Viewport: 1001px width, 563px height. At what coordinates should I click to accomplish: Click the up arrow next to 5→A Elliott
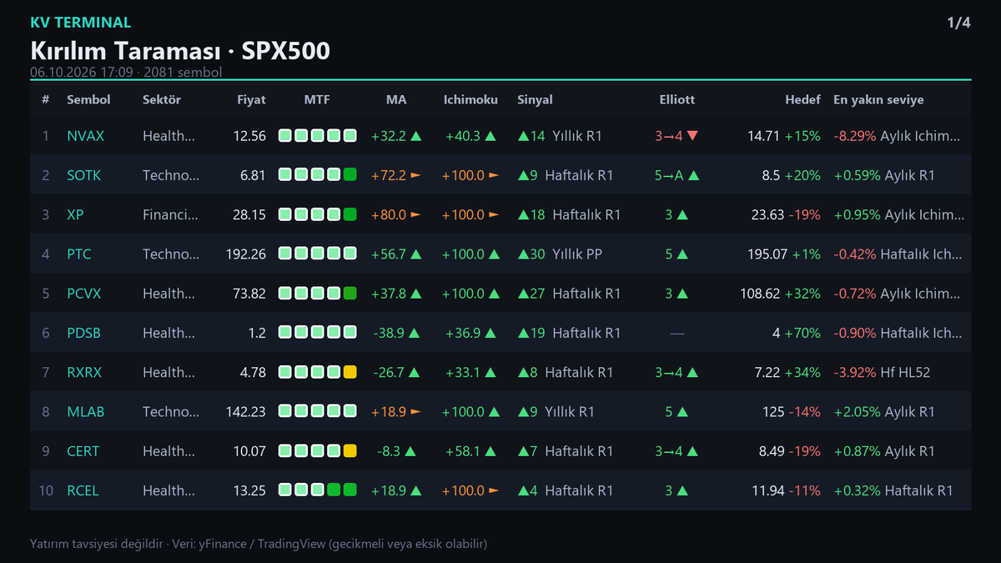[694, 175]
